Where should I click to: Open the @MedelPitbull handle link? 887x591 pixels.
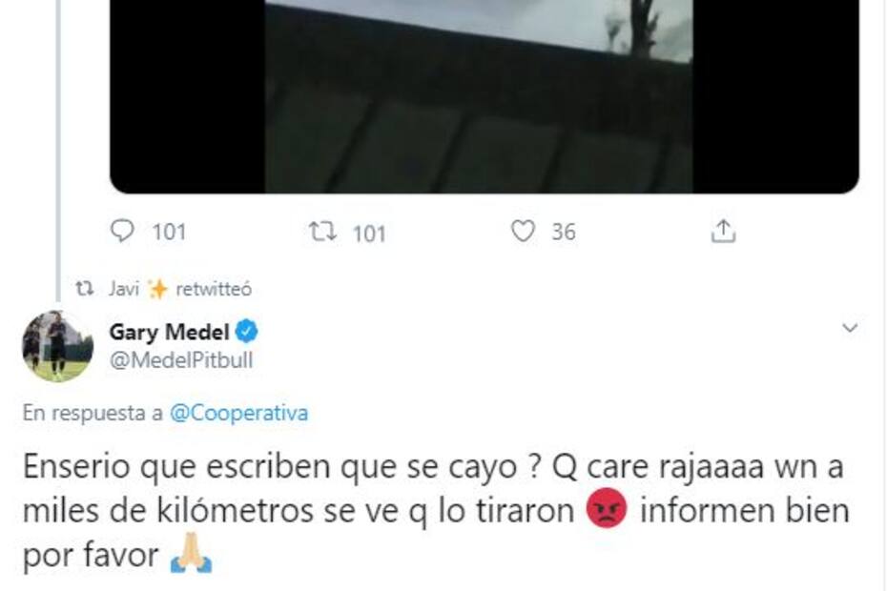(x=181, y=360)
